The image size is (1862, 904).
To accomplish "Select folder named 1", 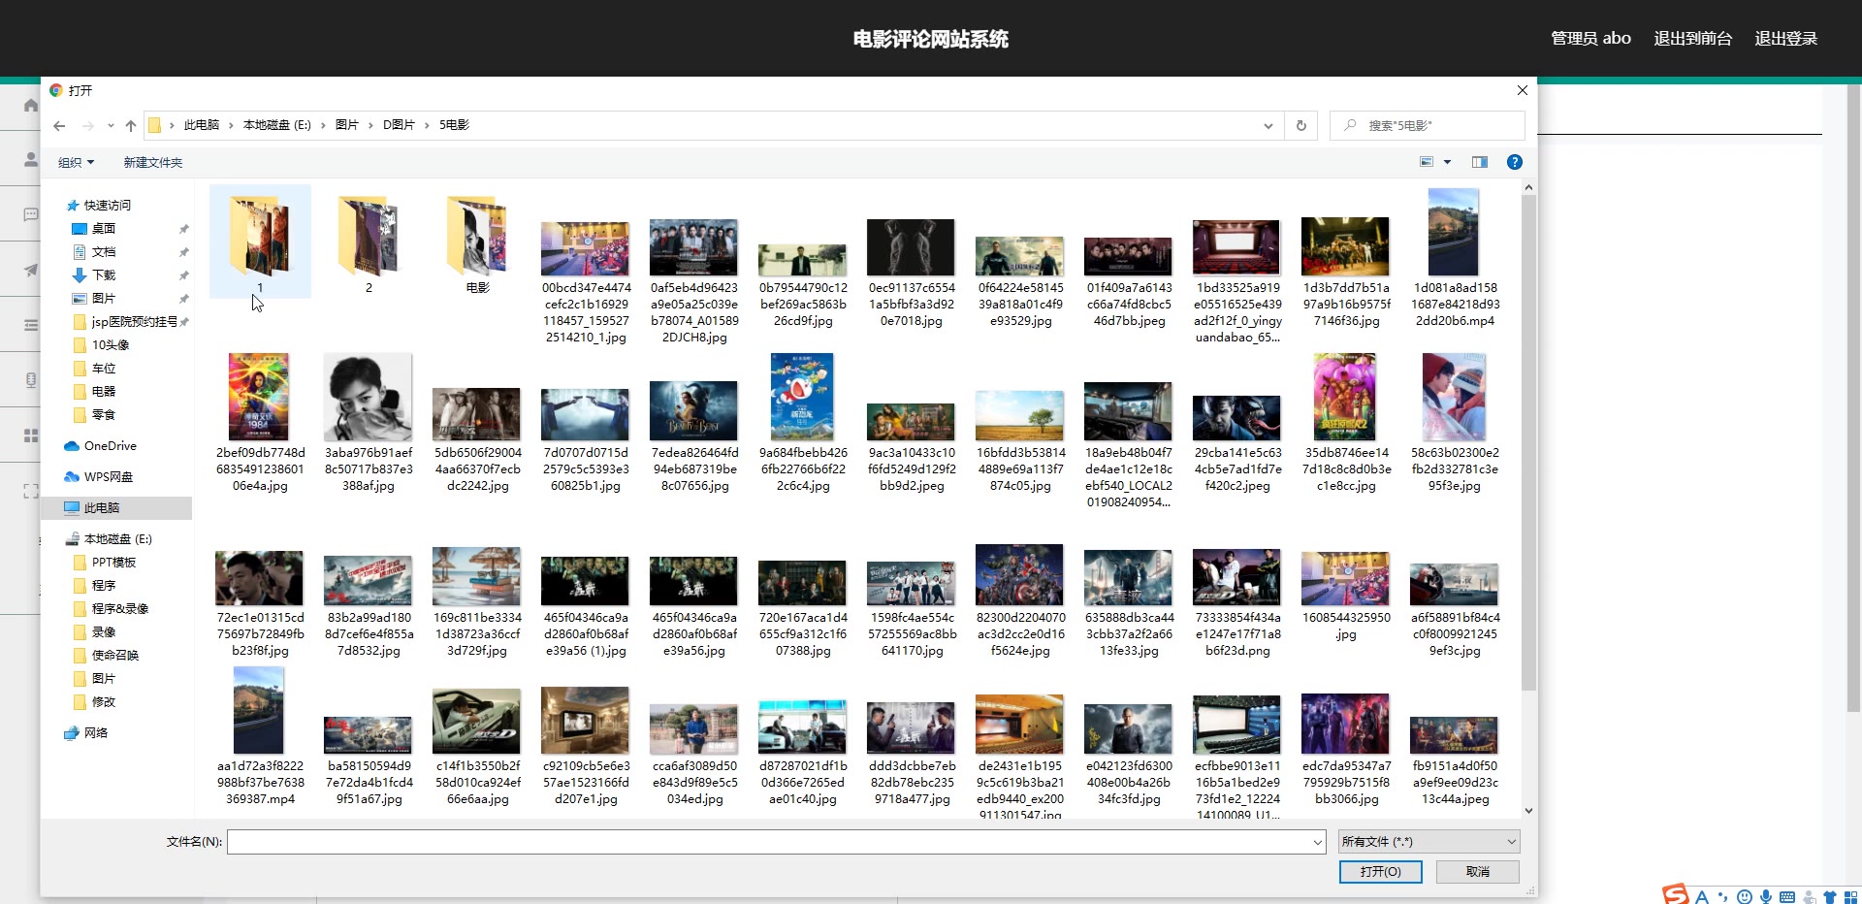I will (260, 242).
